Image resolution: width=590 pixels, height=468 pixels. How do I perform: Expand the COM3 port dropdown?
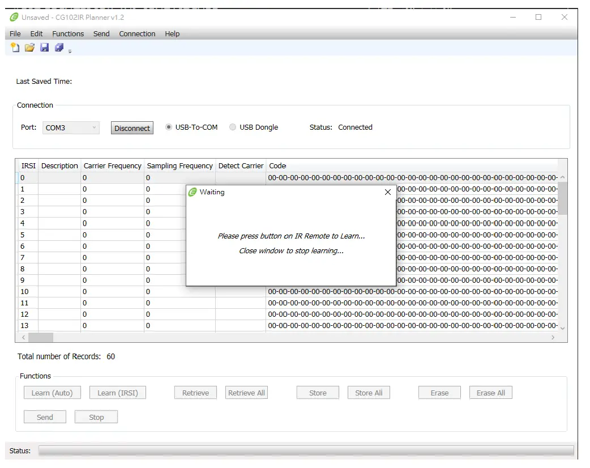coord(94,127)
